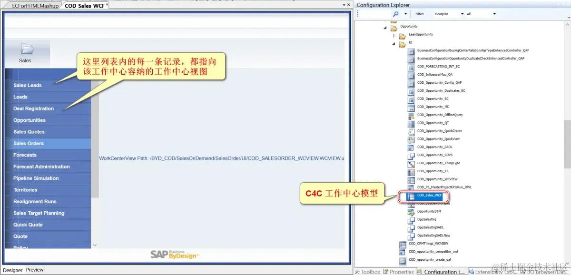The width and height of the screenshot is (571, 275).
Task: Collapse the UI folder node
Action: [394, 44]
